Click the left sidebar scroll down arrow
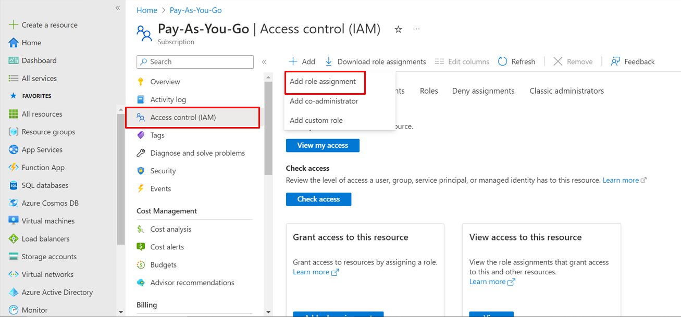 click(121, 312)
